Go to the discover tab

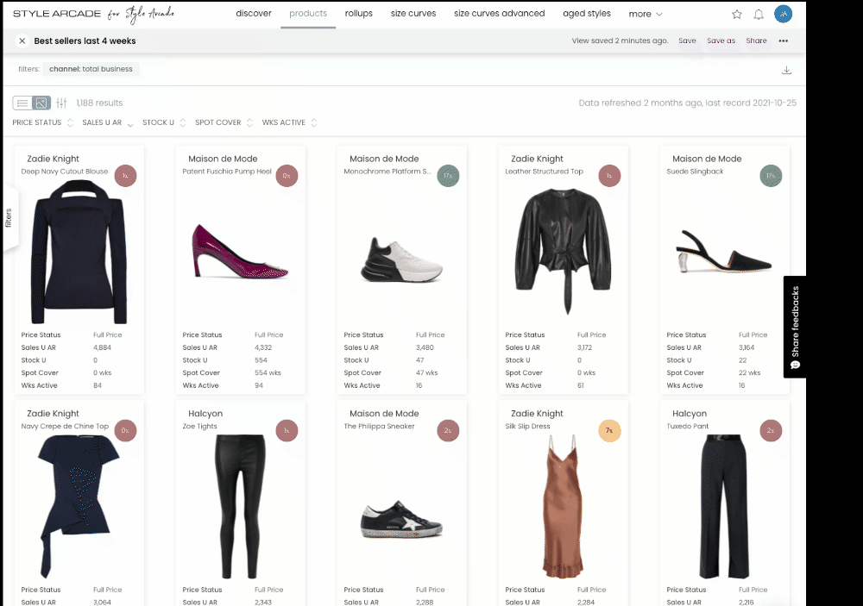point(253,13)
